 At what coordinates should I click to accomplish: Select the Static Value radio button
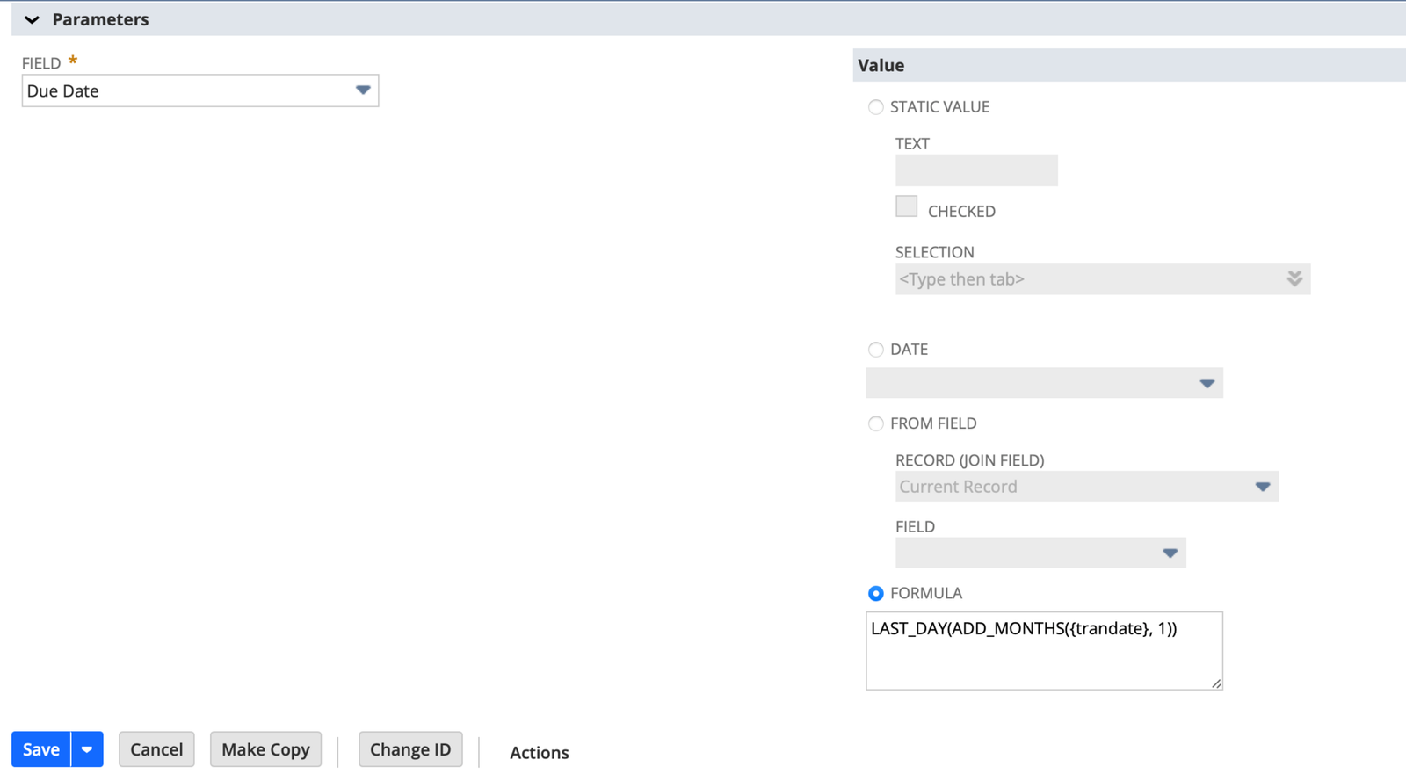coord(875,107)
